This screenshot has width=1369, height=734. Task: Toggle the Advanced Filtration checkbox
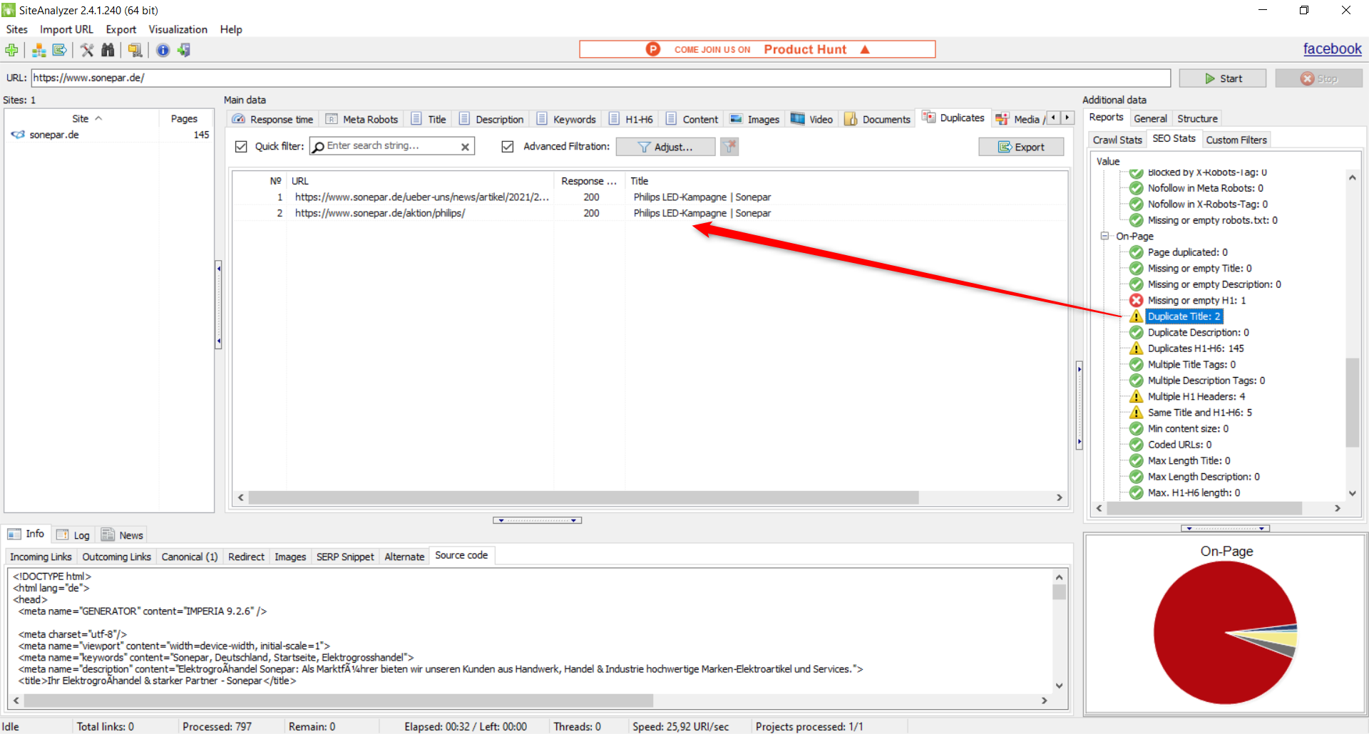pyautogui.click(x=508, y=147)
